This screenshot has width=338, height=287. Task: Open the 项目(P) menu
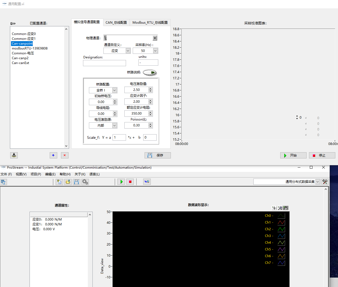pyautogui.click(x=36, y=174)
